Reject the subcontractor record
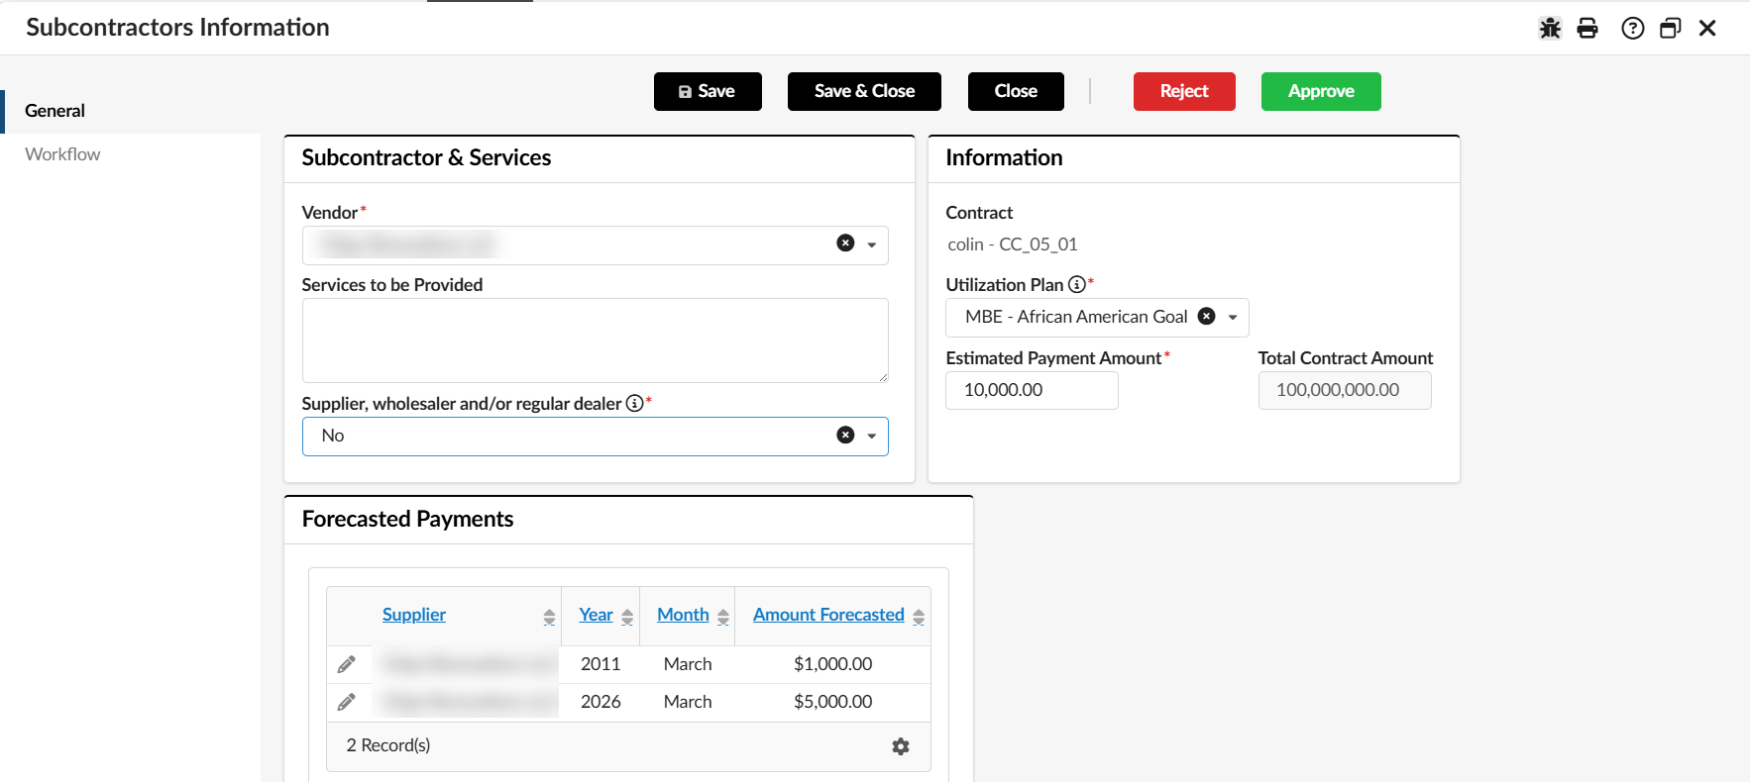1750x782 pixels. point(1184,91)
